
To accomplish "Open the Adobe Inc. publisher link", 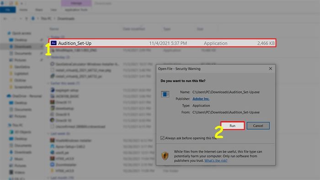I will (201, 99).
